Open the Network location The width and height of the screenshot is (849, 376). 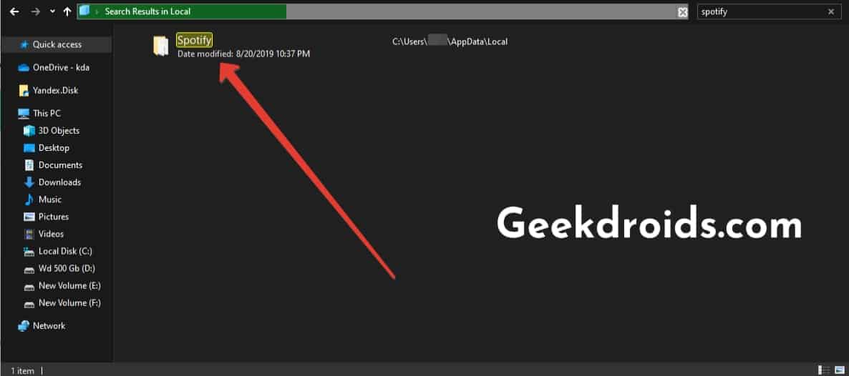pos(49,326)
